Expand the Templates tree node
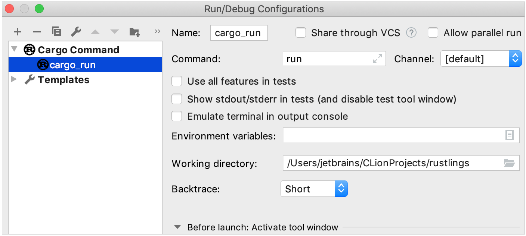Screen dimensions: 526x236 (x=14, y=79)
